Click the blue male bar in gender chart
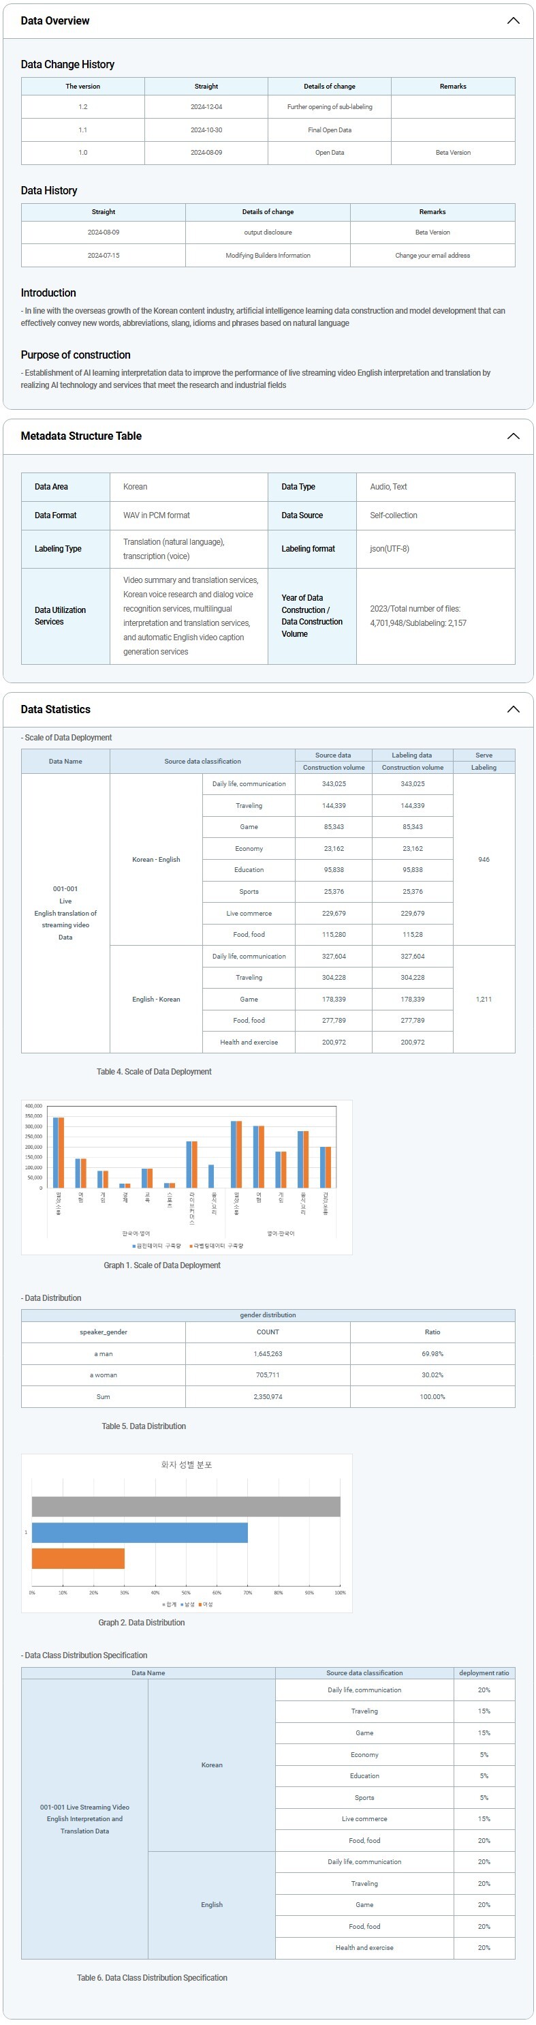Viewport: 536px width, 2025px height. coord(140,1532)
